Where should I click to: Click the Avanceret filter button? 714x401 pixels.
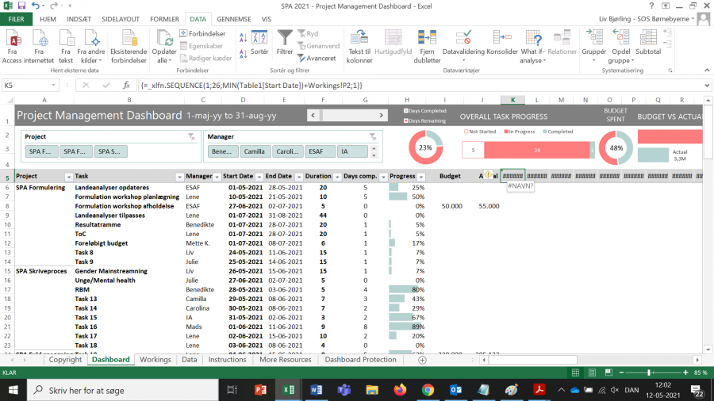coord(317,58)
